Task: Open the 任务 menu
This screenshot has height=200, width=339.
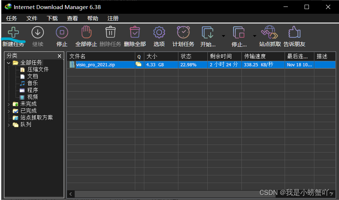Action: pos(12,18)
